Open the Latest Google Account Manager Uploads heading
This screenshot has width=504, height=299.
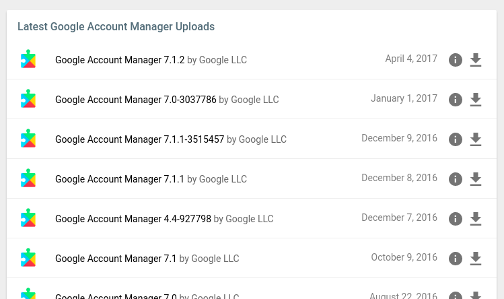pos(116,26)
